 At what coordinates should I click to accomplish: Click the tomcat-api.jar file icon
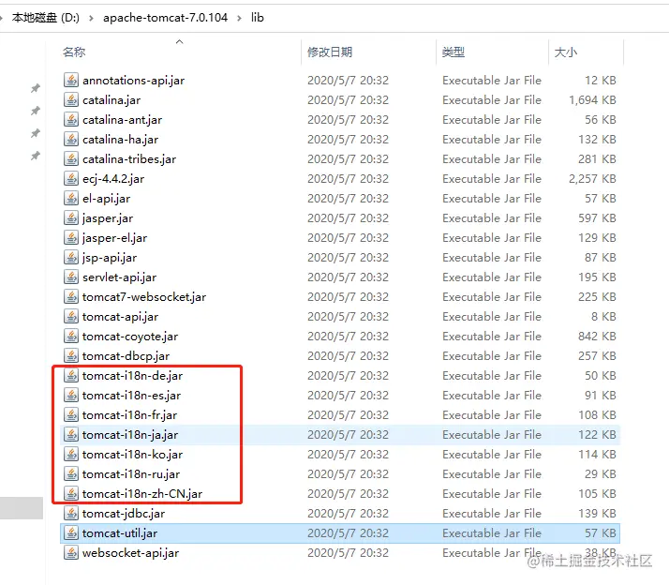pyautogui.click(x=71, y=317)
